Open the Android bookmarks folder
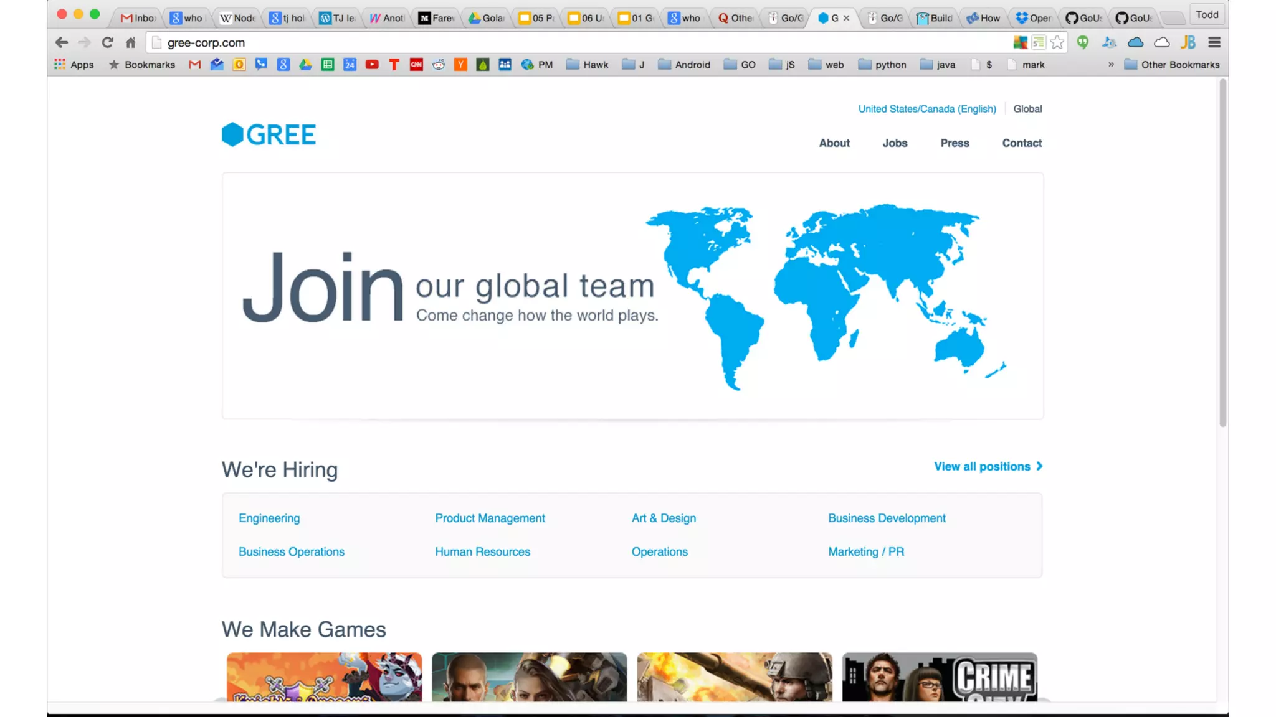The image size is (1276, 717). [684, 65]
